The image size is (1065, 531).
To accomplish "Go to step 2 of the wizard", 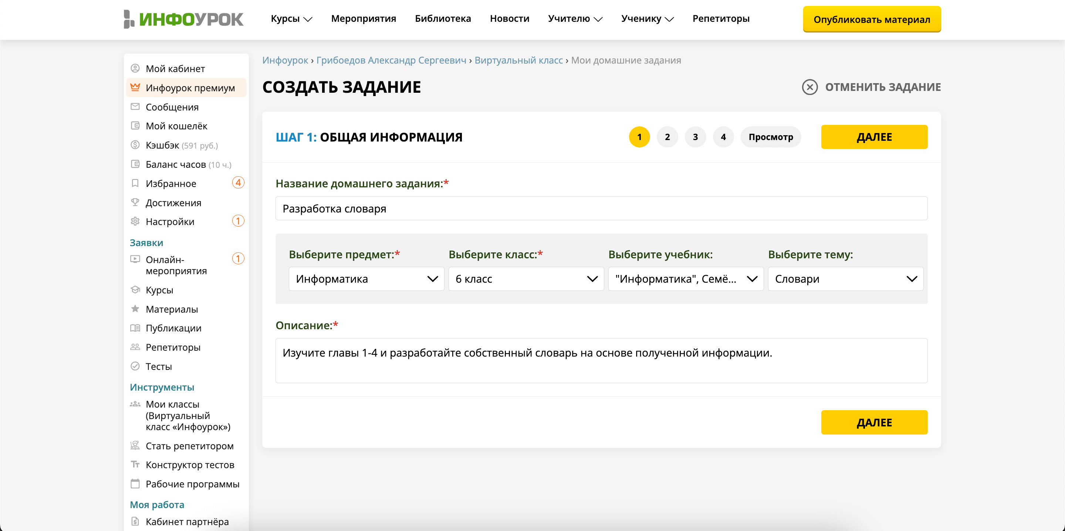I will click(667, 137).
